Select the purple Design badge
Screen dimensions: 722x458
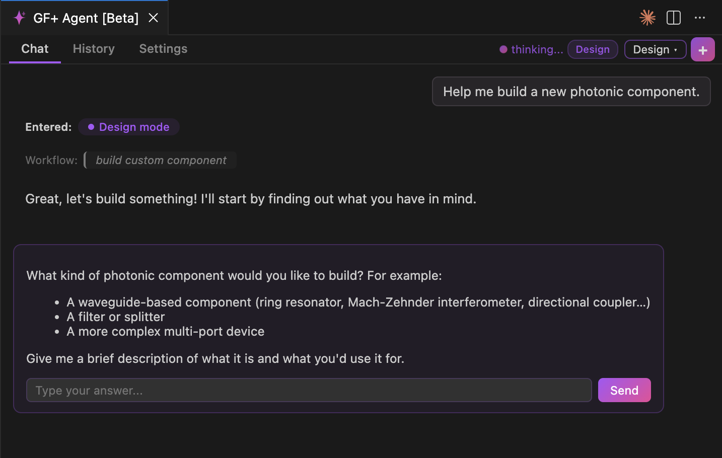593,49
